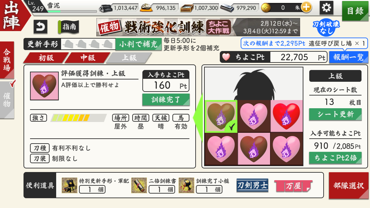
Task: Toggle the 催物 side tab with checkmark
Action: [x=7, y=100]
